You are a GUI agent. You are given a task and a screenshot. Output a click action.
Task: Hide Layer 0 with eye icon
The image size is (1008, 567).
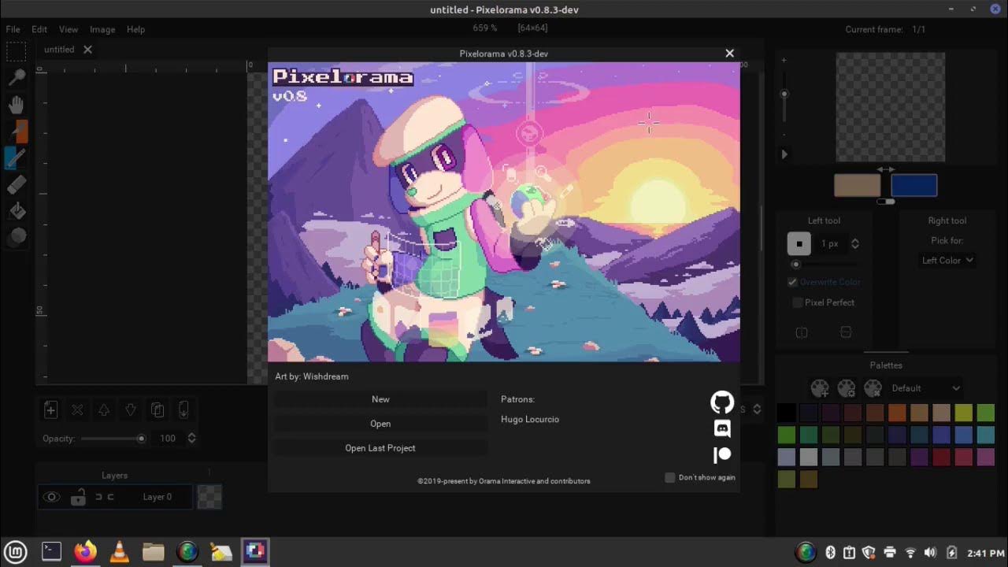click(x=52, y=497)
